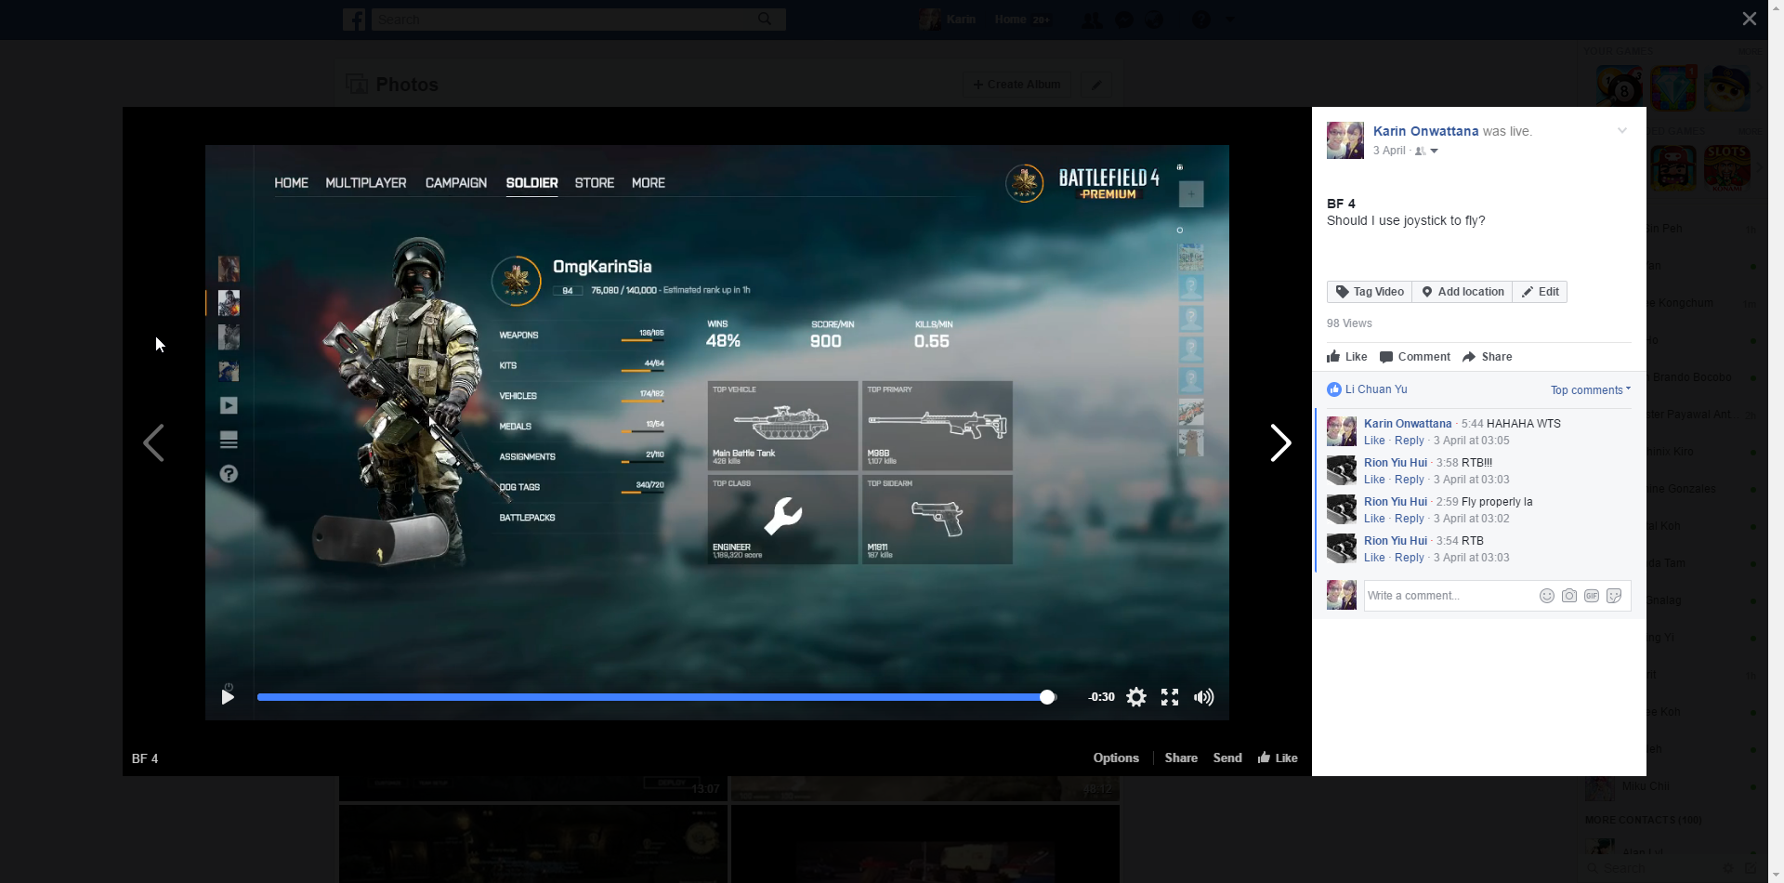Like the RTB!!! comment
1784x883 pixels.
(x=1374, y=480)
